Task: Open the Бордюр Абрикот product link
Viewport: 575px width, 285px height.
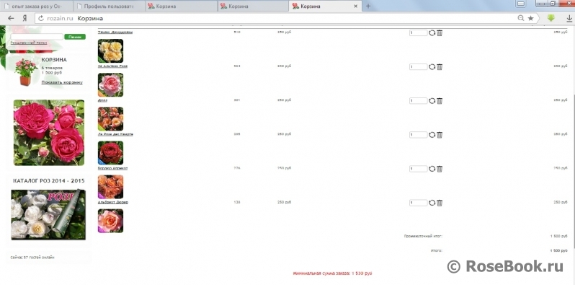Action: point(112,168)
